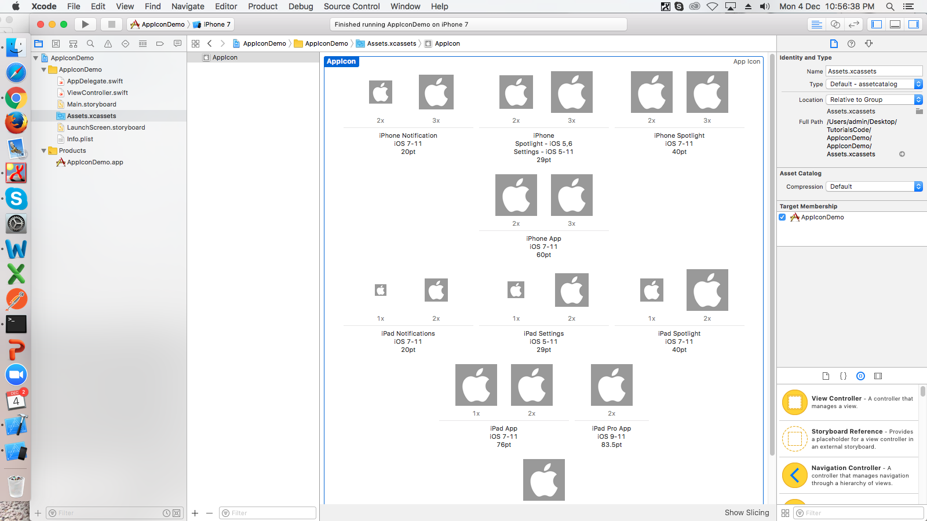Open the Assets.xcassets breadcrumb menu
The width and height of the screenshot is (927, 521).
coord(386,43)
